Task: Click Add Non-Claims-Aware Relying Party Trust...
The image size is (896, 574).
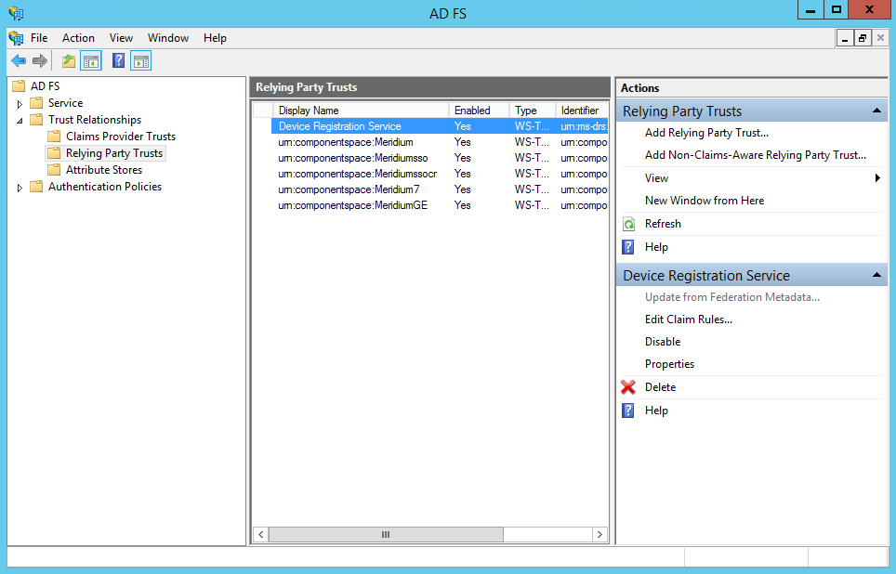Action: tap(756, 155)
